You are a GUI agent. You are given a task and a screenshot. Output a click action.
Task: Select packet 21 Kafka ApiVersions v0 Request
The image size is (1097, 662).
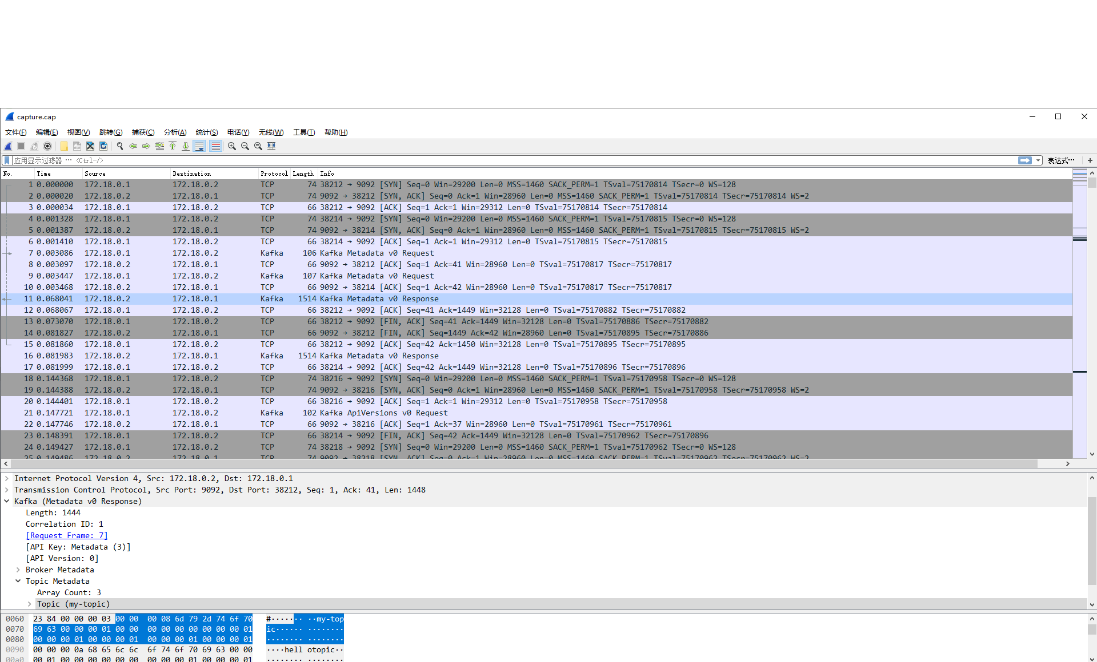(537, 413)
